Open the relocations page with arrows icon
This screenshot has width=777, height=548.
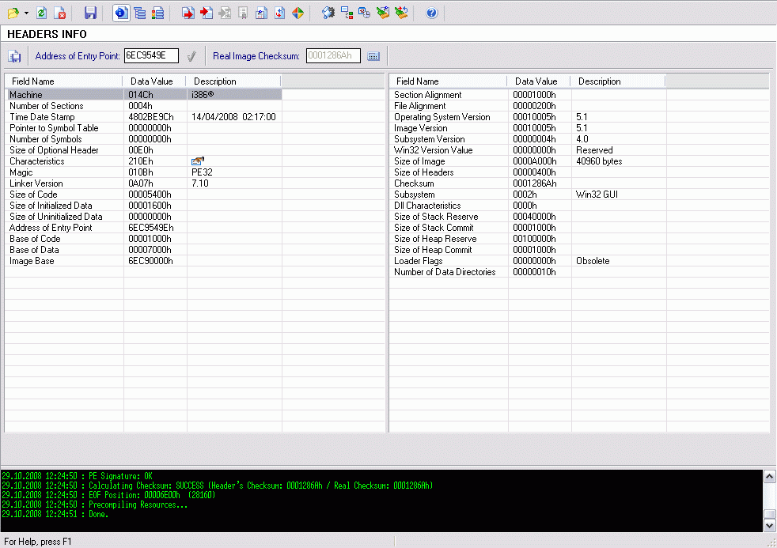coord(279,13)
